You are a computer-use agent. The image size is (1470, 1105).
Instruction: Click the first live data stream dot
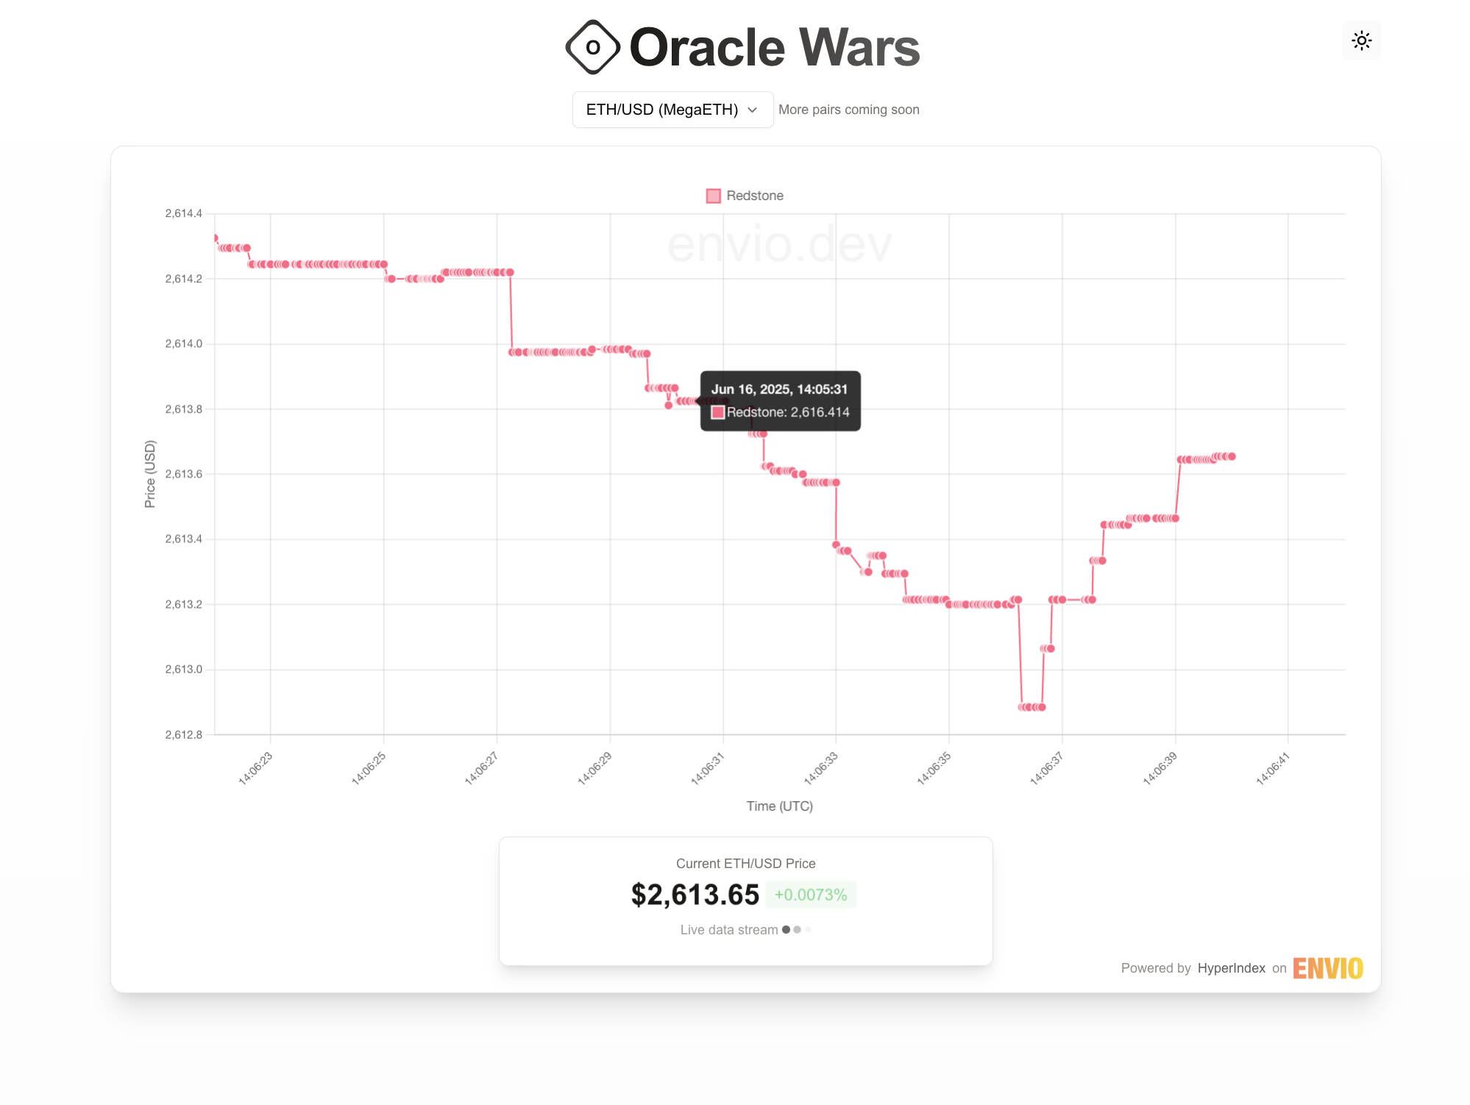pyautogui.click(x=784, y=929)
